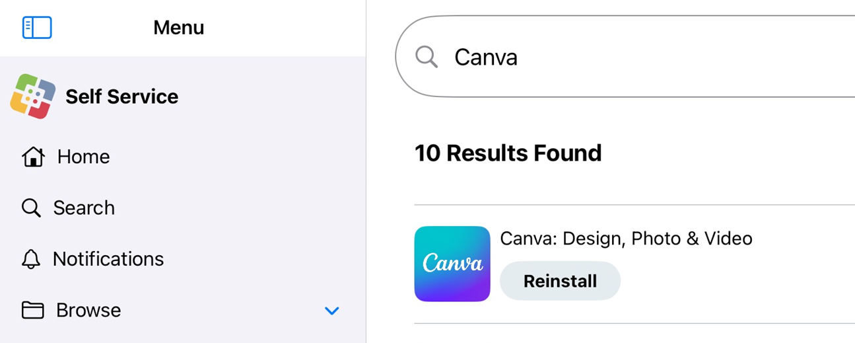Click the Menu header title
This screenshot has width=855, height=343.
click(x=179, y=28)
